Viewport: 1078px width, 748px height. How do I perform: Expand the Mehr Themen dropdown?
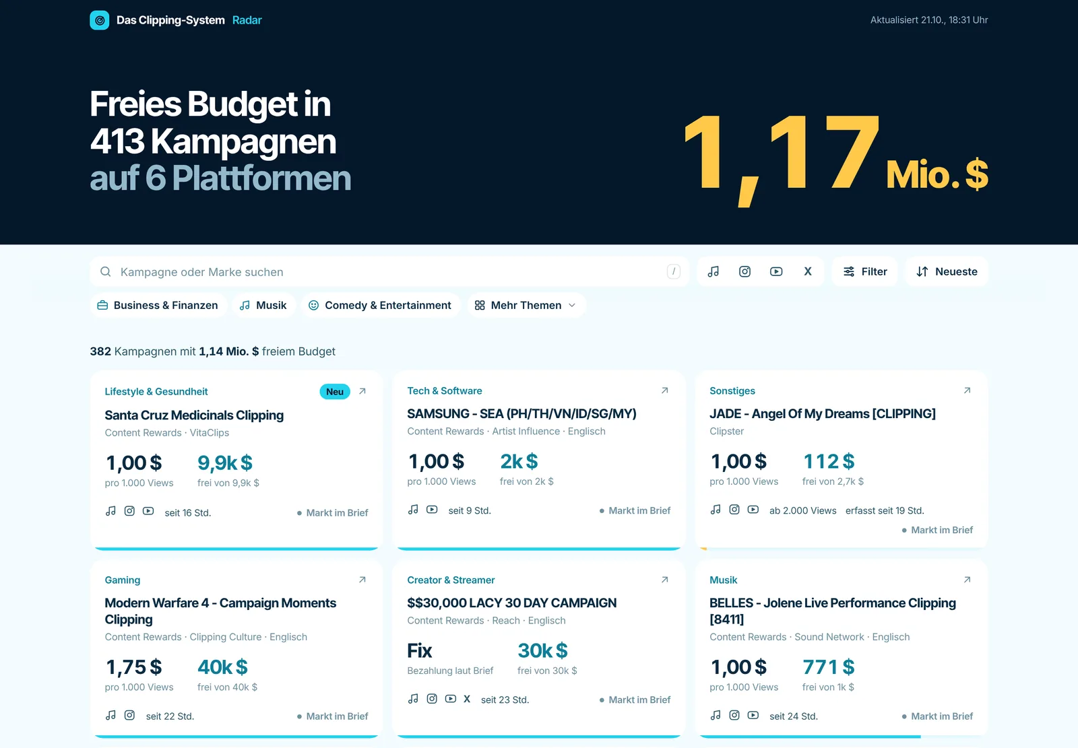click(526, 305)
